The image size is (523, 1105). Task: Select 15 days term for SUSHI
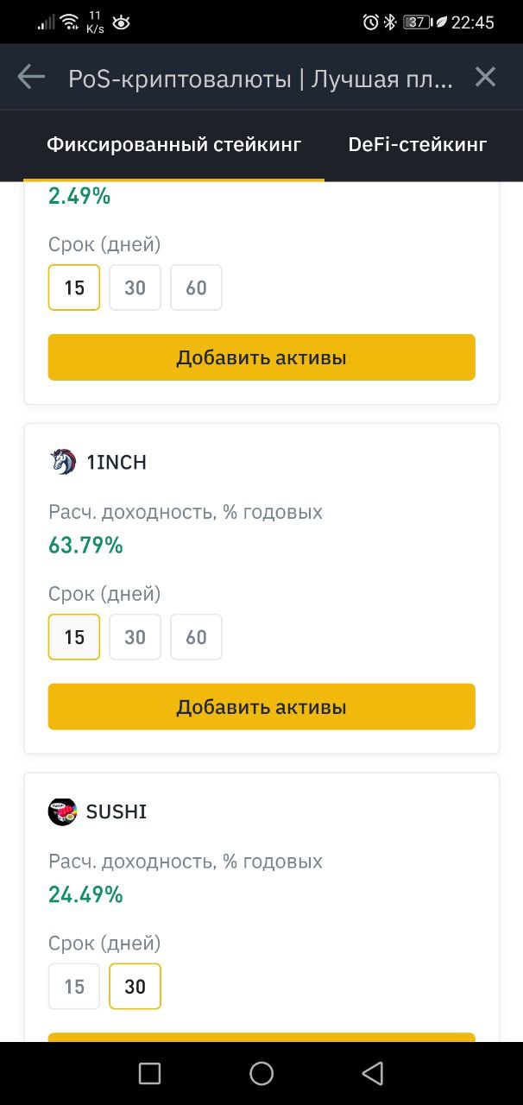(x=74, y=987)
